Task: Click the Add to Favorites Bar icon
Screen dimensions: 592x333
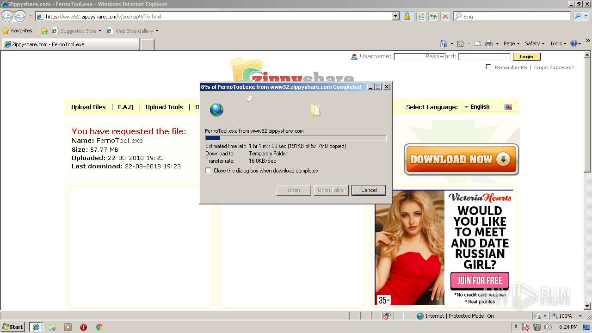Action: 44,31
